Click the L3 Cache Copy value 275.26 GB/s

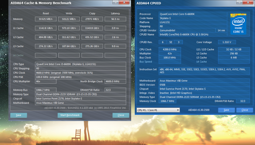pyautogui.click(x=92, y=46)
